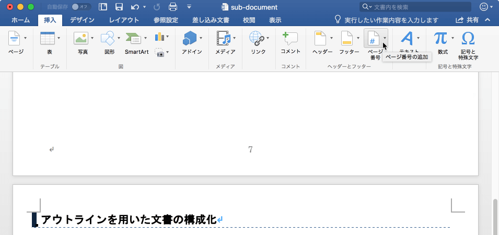Click the Share (共有) button
This screenshot has width=499, height=235.
[467, 20]
